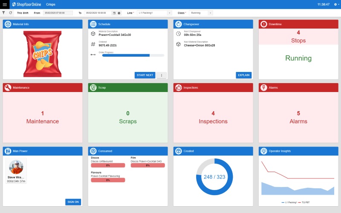Click the From date input field
Screen dimensions: 341x213
click(58, 13)
